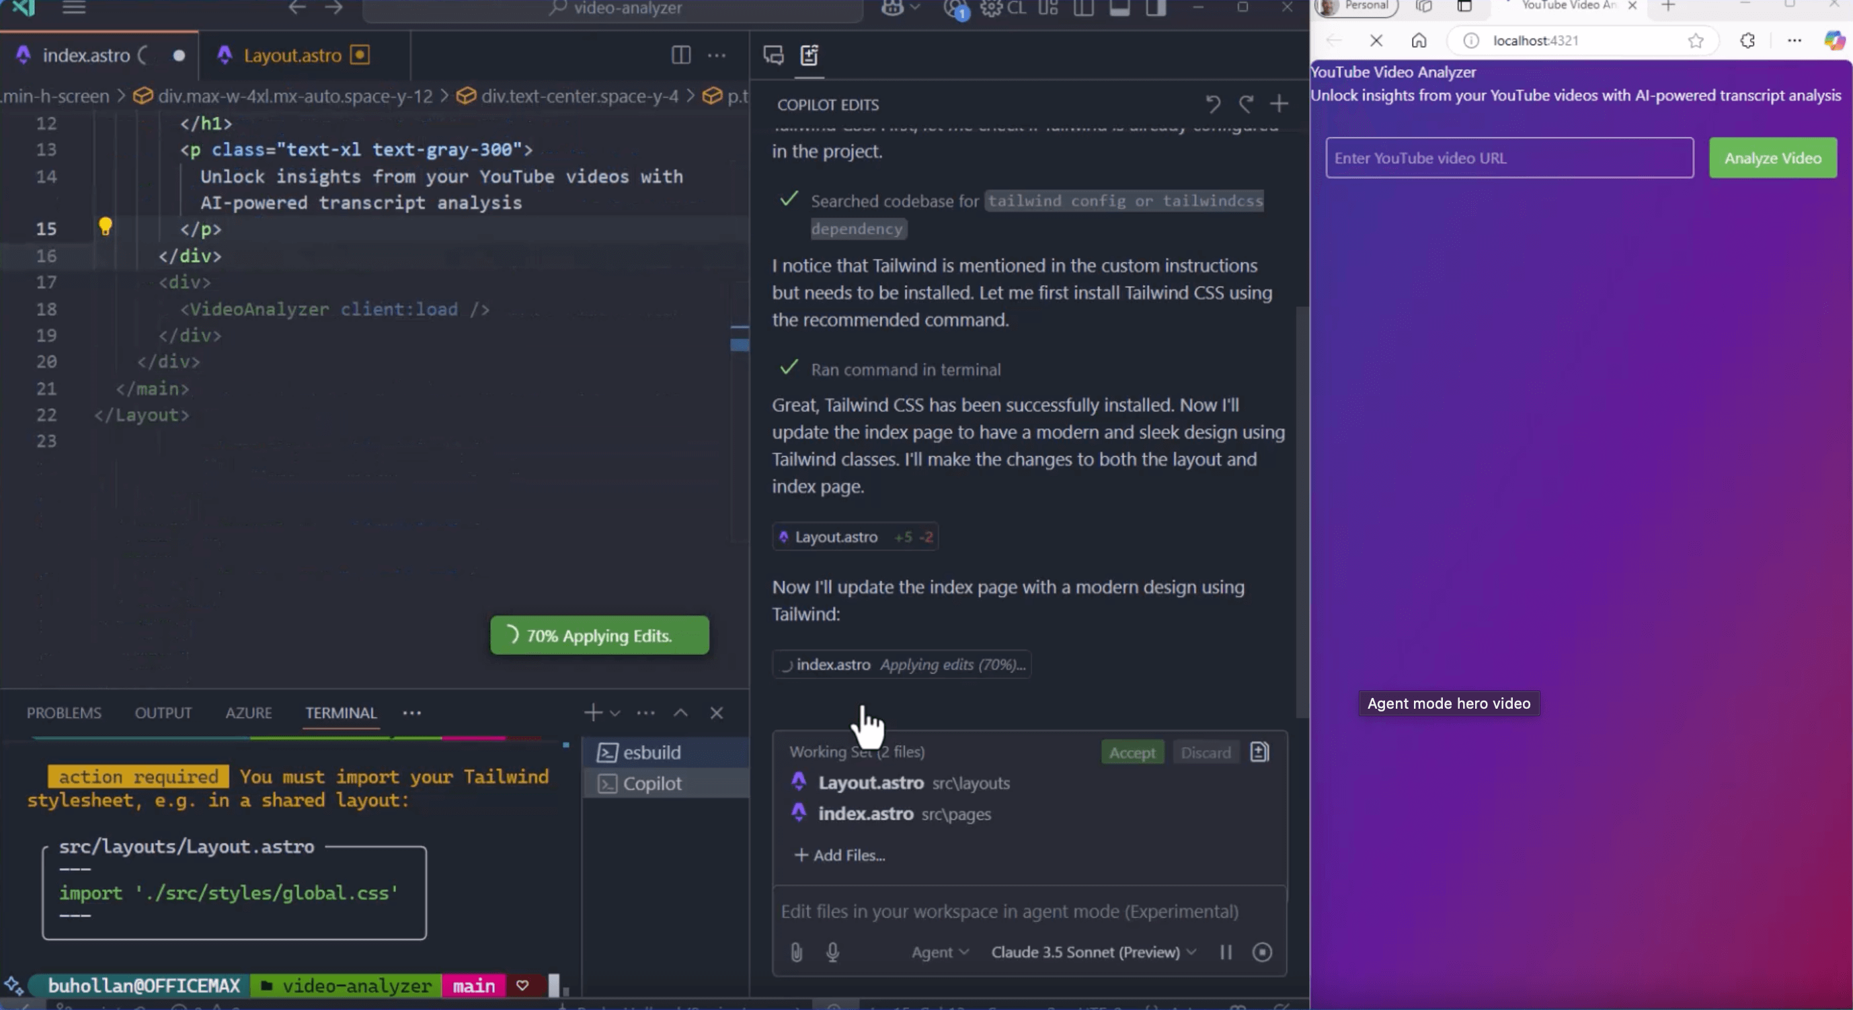Click the unsaved dot on index.astro tab

pos(178,55)
